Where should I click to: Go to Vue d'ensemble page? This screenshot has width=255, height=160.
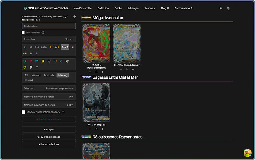pyautogui.click(x=82, y=8)
